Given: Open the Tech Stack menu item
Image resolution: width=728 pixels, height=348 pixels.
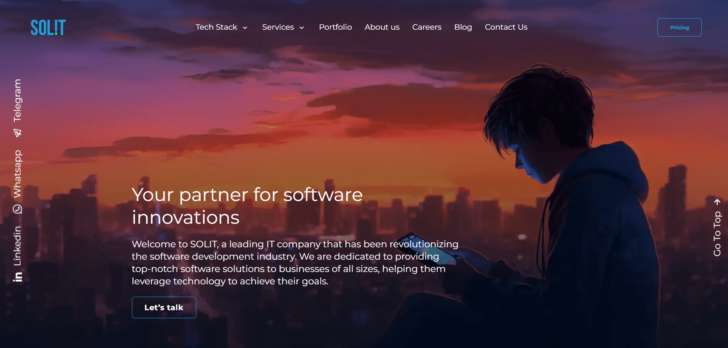Looking at the screenshot, I should point(216,27).
